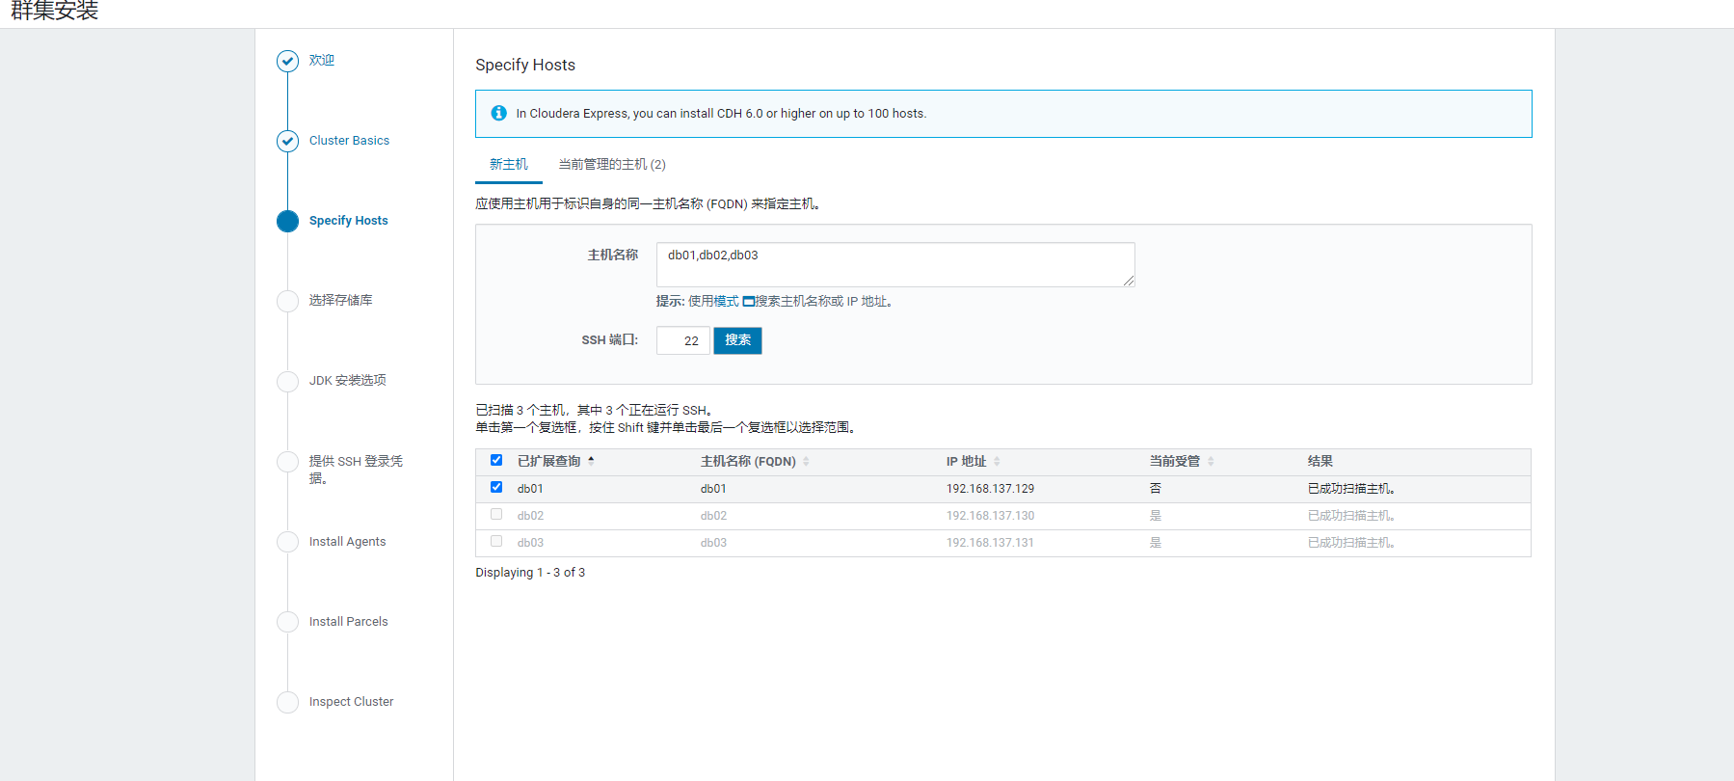Click db01 in the FQDN column
The width and height of the screenshot is (1734, 781).
713,489
